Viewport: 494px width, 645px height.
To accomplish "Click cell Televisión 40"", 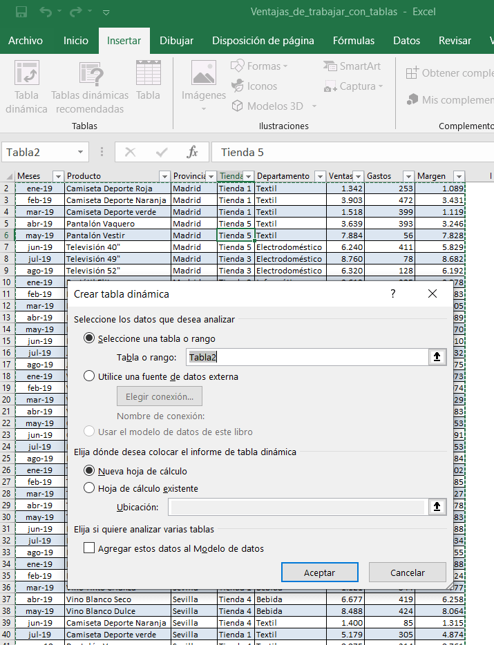I will point(117,247).
